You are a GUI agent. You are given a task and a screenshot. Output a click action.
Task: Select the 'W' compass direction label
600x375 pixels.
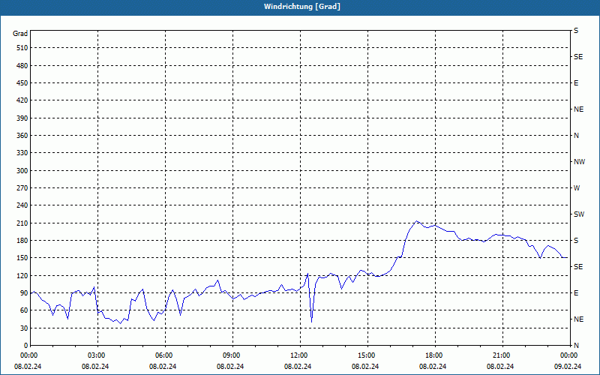tap(577, 188)
